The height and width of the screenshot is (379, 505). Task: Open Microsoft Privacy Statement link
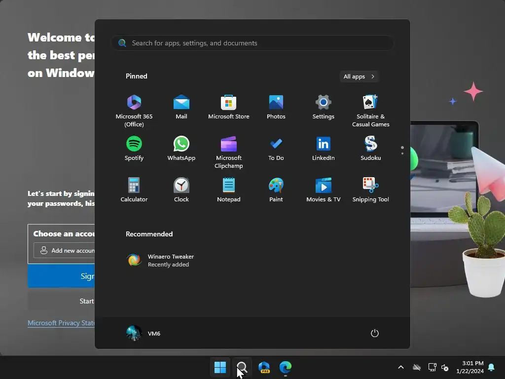[x=61, y=323]
